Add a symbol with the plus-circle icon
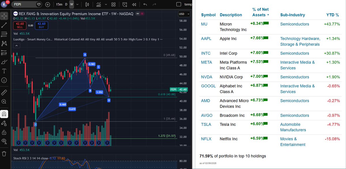Image resolution: width=346 pixels, height=169 pixels. click(x=48, y=5)
